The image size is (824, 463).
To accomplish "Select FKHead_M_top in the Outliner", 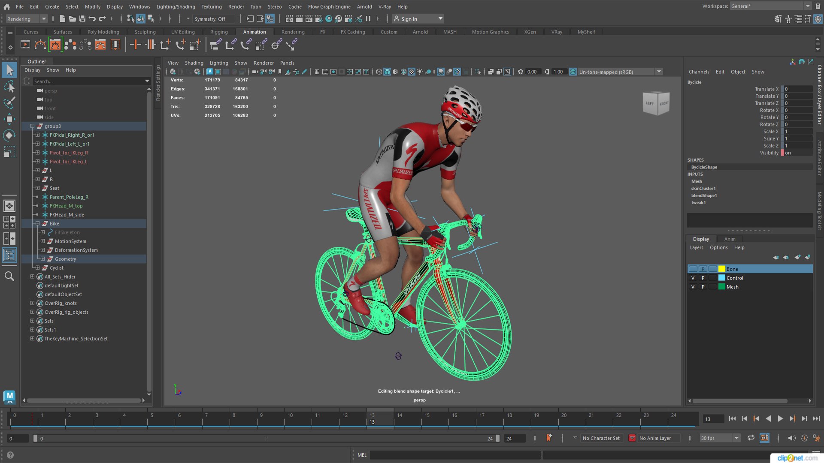I will pyautogui.click(x=66, y=206).
